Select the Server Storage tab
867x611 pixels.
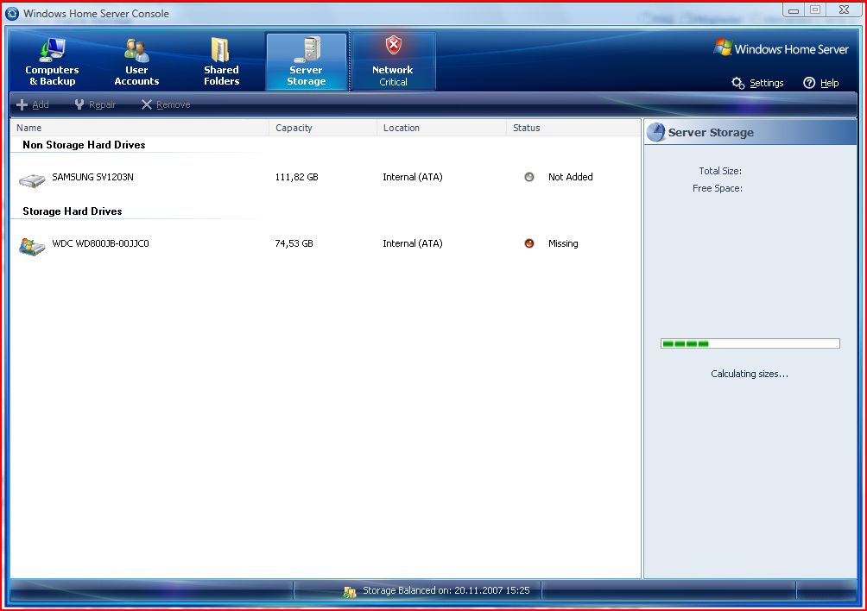pos(307,62)
